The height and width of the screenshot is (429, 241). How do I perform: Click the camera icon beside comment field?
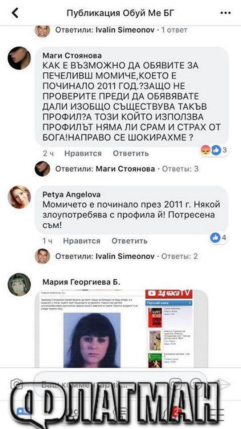tap(16, 384)
